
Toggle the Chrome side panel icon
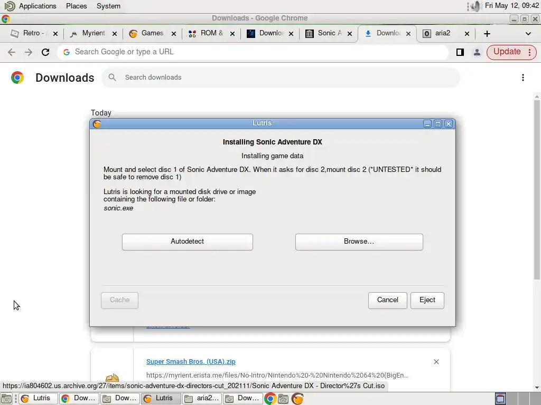[x=460, y=52]
